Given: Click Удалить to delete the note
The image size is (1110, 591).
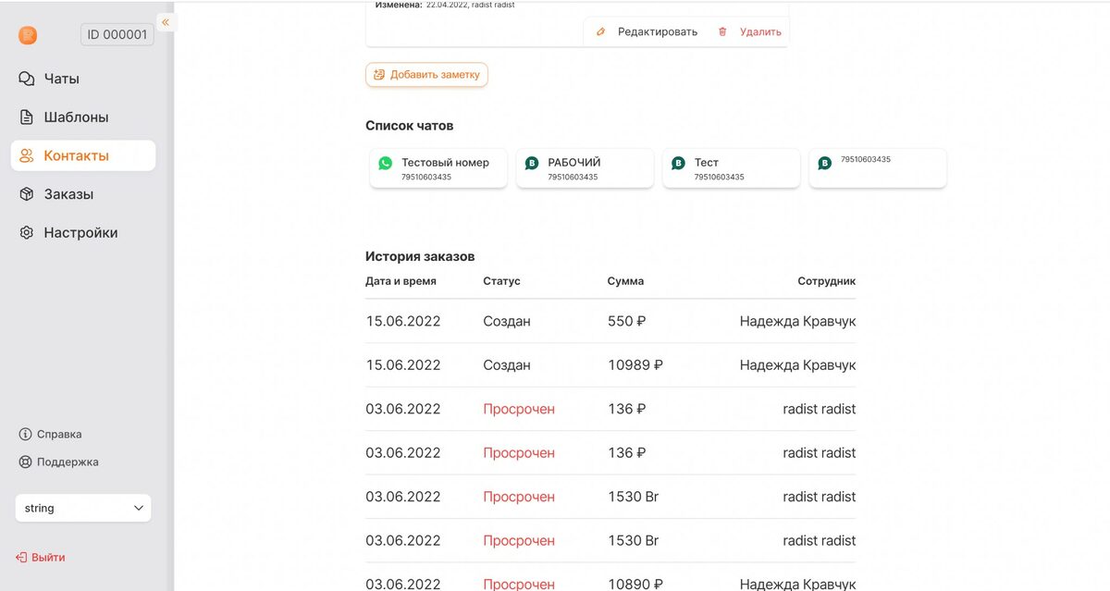Looking at the screenshot, I should [760, 31].
